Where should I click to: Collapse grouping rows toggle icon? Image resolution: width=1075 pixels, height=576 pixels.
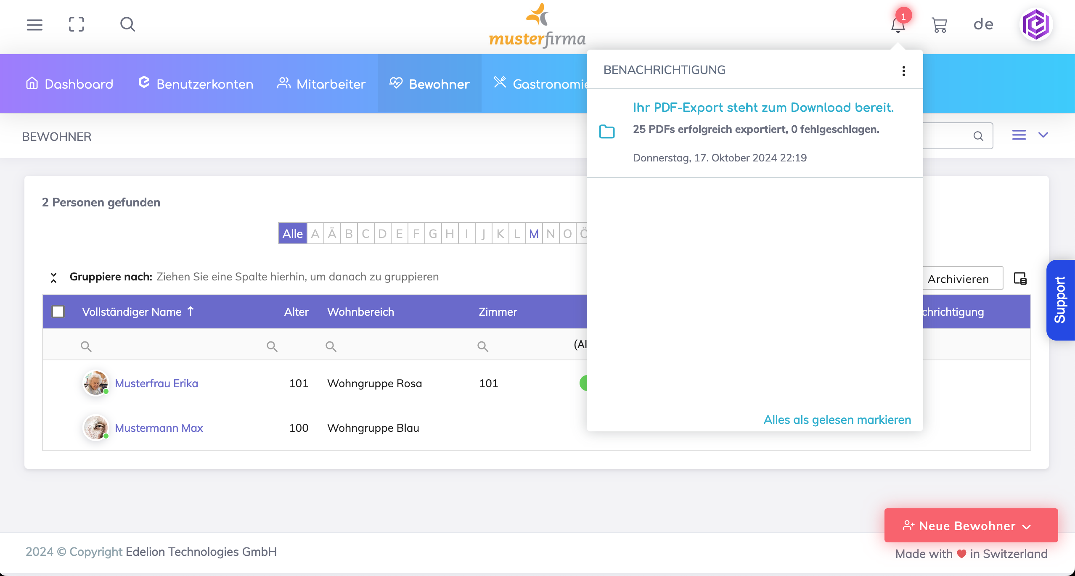click(53, 277)
